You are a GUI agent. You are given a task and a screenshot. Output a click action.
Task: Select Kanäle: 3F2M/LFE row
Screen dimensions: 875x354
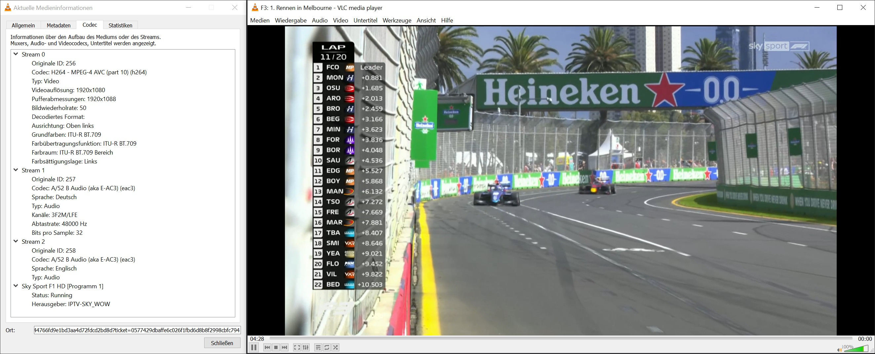coord(54,215)
